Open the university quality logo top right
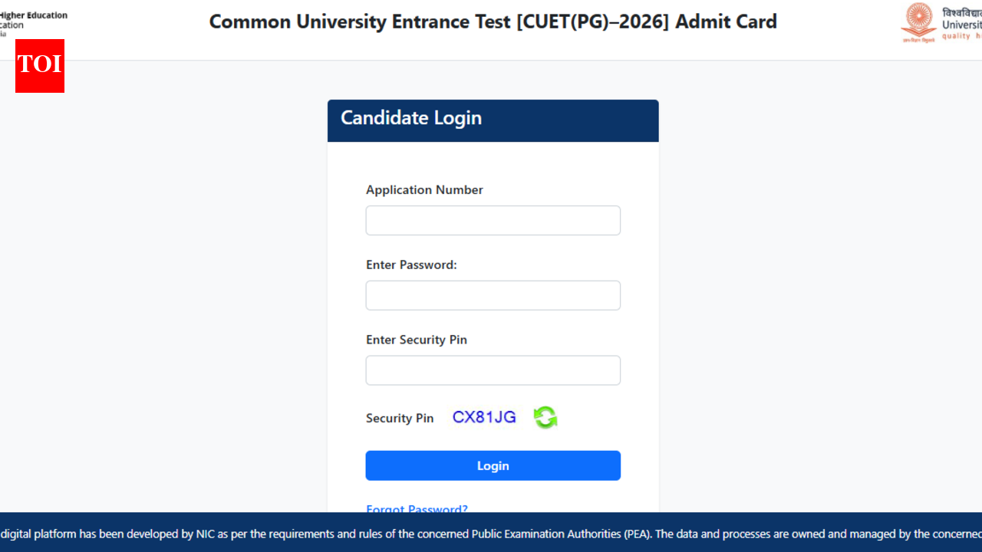The height and width of the screenshot is (552, 982). click(x=963, y=23)
